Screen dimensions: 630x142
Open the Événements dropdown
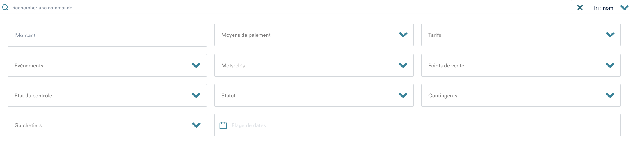pos(107,65)
